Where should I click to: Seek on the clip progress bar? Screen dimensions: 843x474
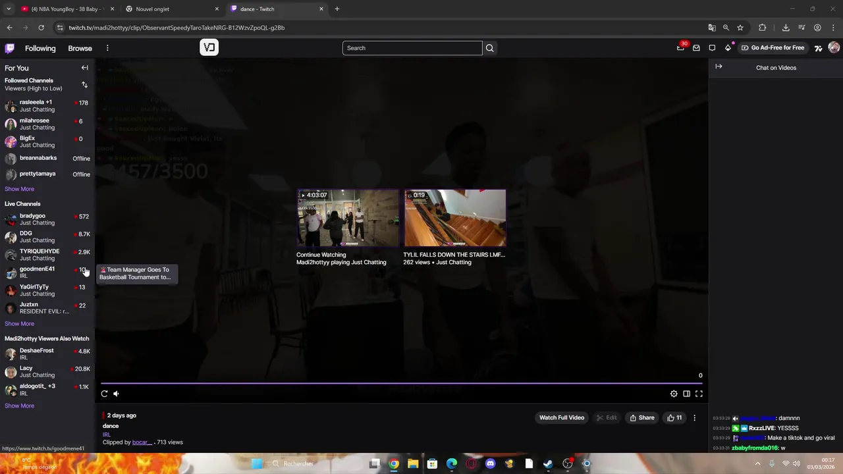(x=401, y=382)
